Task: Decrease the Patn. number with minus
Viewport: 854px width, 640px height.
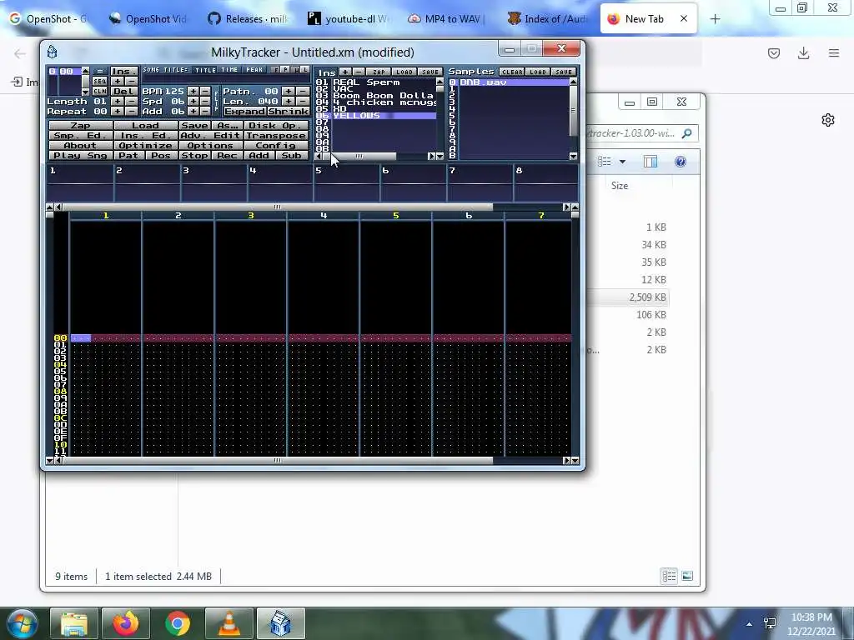Action: (x=303, y=92)
